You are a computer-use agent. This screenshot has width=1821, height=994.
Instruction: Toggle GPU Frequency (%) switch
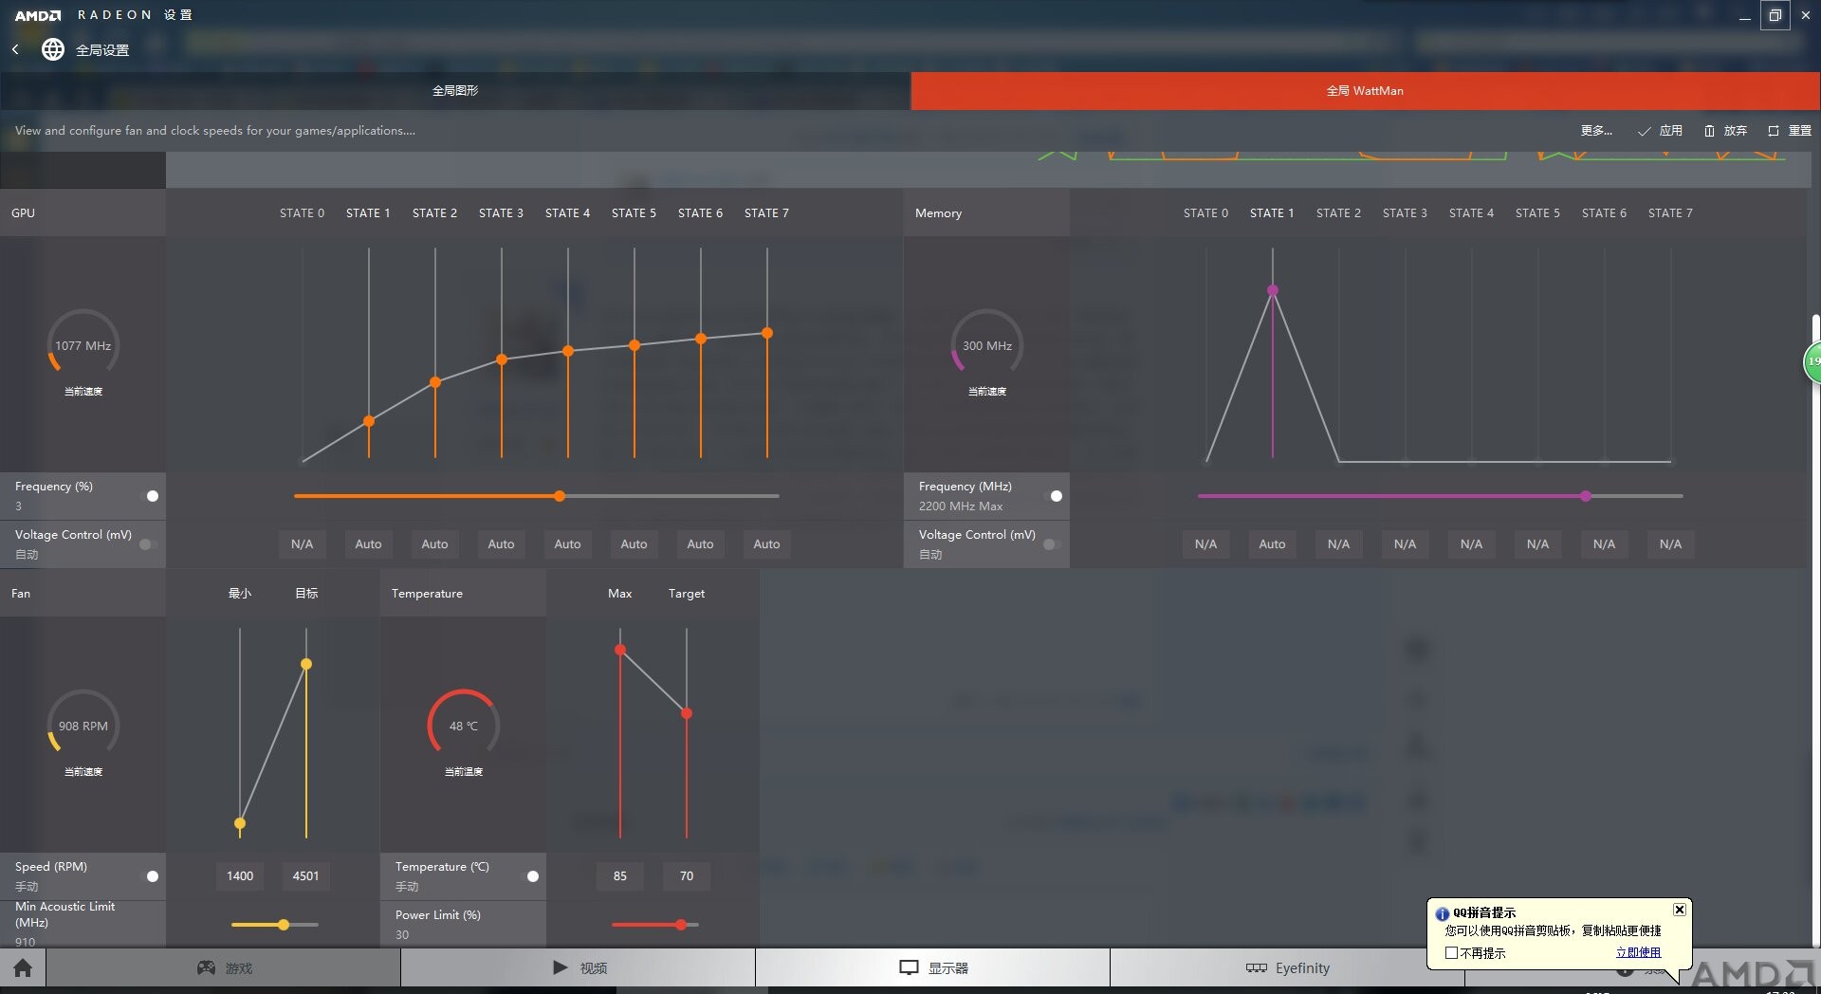coord(149,496)
